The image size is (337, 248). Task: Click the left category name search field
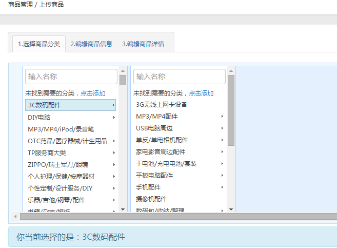71,77
